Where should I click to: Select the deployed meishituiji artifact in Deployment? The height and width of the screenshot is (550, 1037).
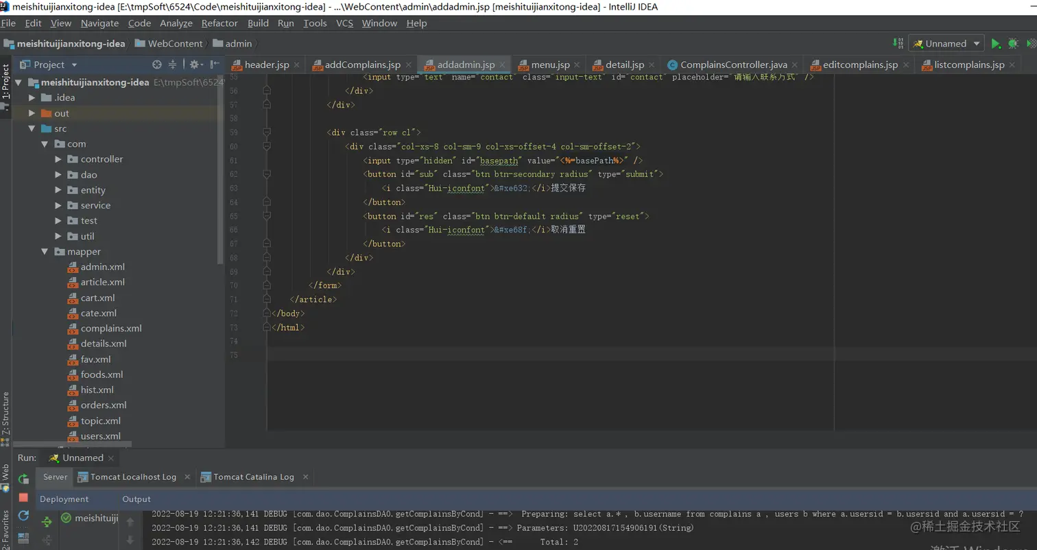pyautogui.click(x=89, y=518)
